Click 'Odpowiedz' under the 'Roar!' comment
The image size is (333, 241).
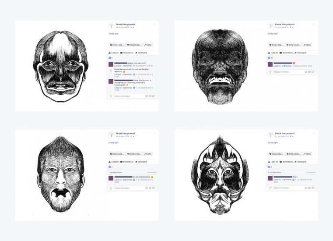coord(287,180)
